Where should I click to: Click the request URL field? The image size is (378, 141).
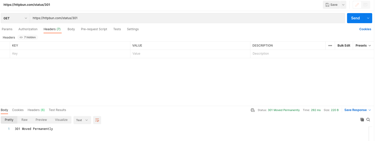coord(187,18)
